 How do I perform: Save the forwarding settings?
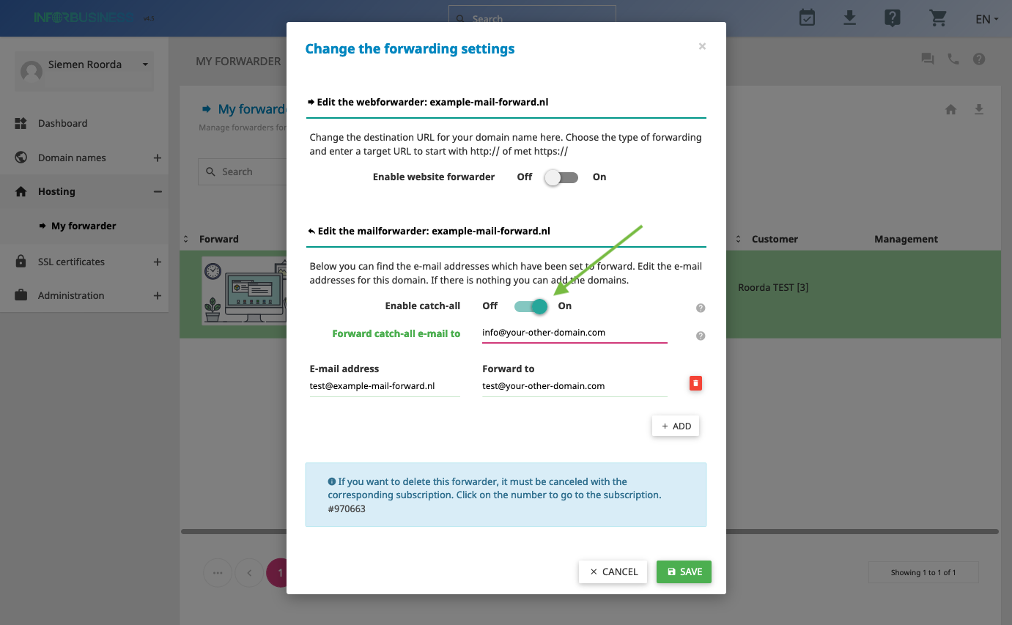[x=684, y=572]
